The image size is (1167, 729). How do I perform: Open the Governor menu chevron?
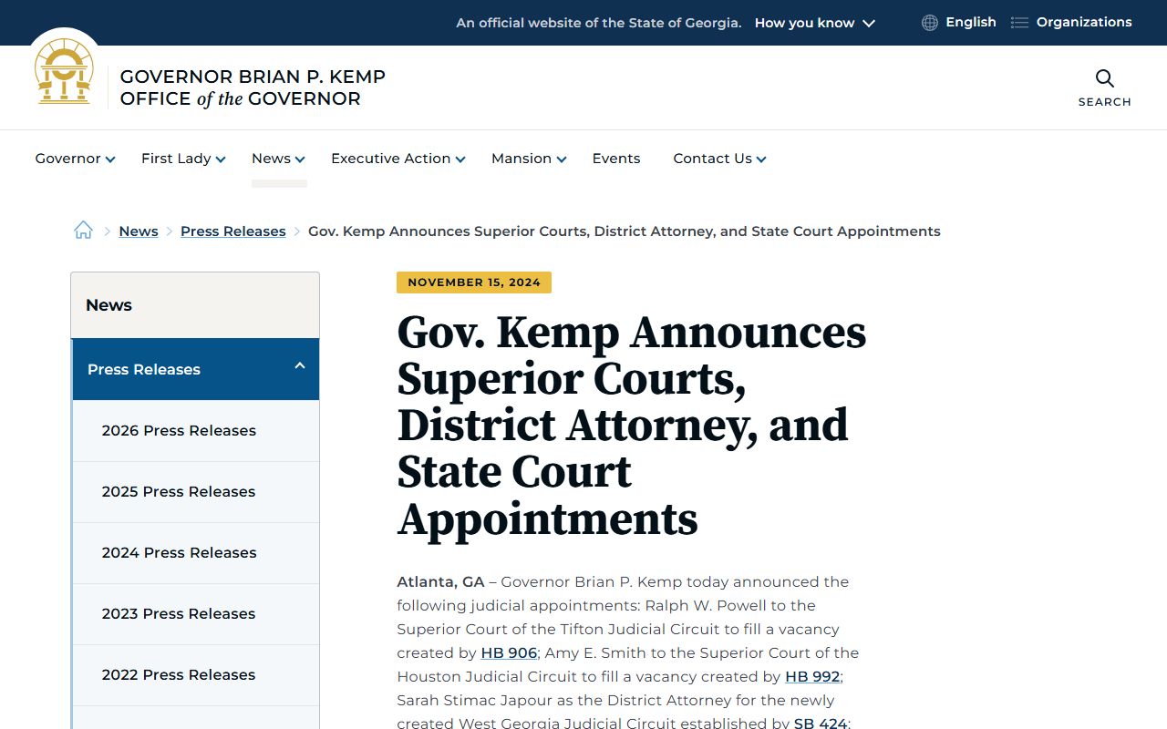(x=110, y=159)
